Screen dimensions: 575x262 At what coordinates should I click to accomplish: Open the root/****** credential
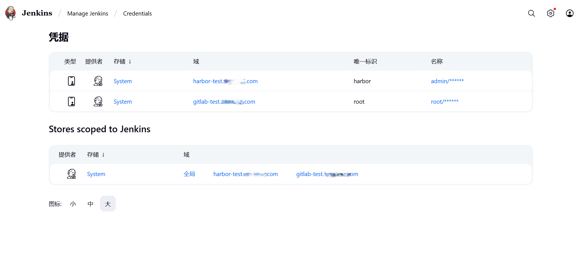tap(445, 102)
